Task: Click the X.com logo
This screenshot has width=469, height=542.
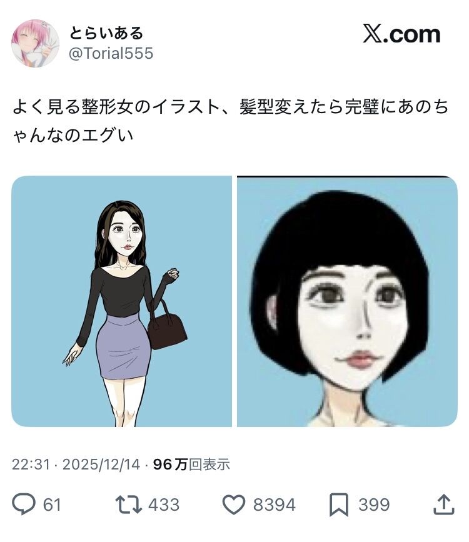Action: 401,34
